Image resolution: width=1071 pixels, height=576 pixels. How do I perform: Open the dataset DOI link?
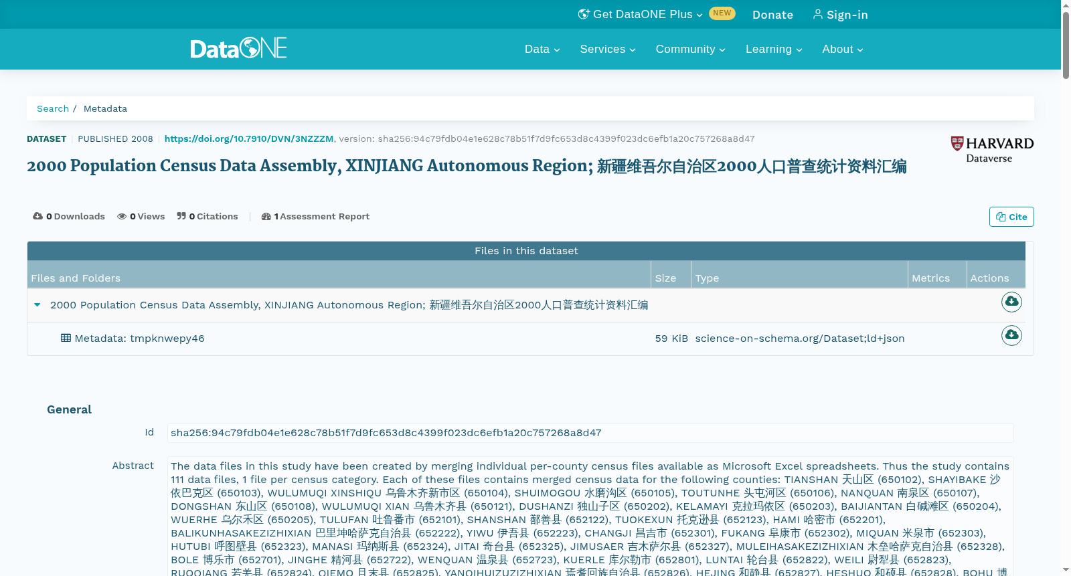click(249, 138)
